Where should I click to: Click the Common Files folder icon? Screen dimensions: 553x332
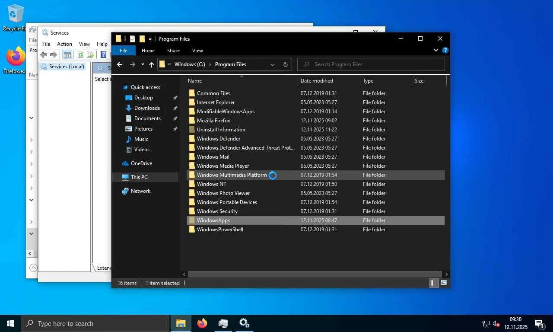192,93
